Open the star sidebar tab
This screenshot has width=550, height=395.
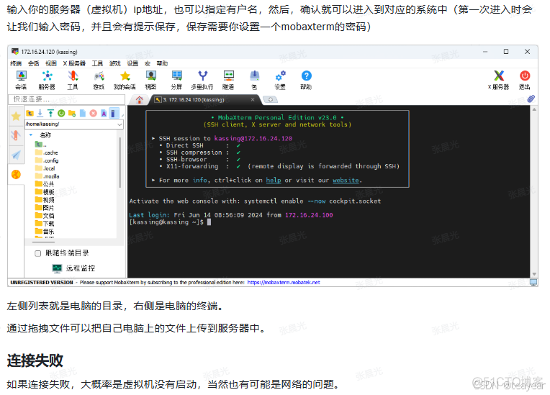pyautogui.click(x=16, y=117)
